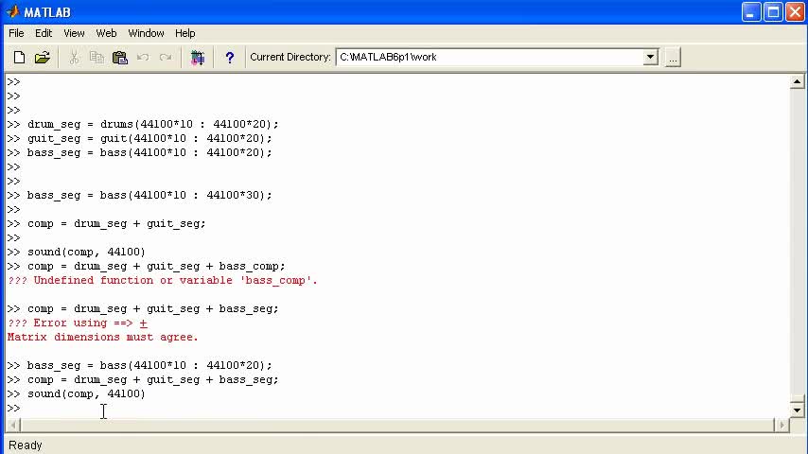Screen dimensions: 808x454
Task: Launch Simulink library icon
Action: [x=198, y=57]
